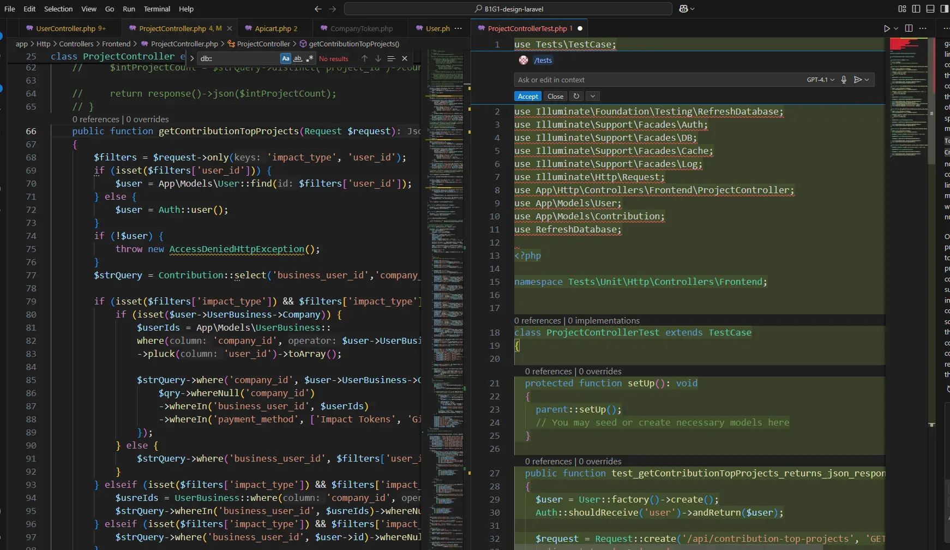Navigate back using the left arrow
Screen dimensions: 950x550
(x=318, y=9)
